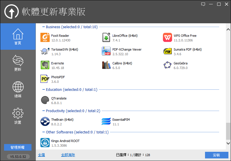The height and width of the screenshot is (161, 231).
Task: Collapse the Other Softwares category
Action: coord(44,132)
